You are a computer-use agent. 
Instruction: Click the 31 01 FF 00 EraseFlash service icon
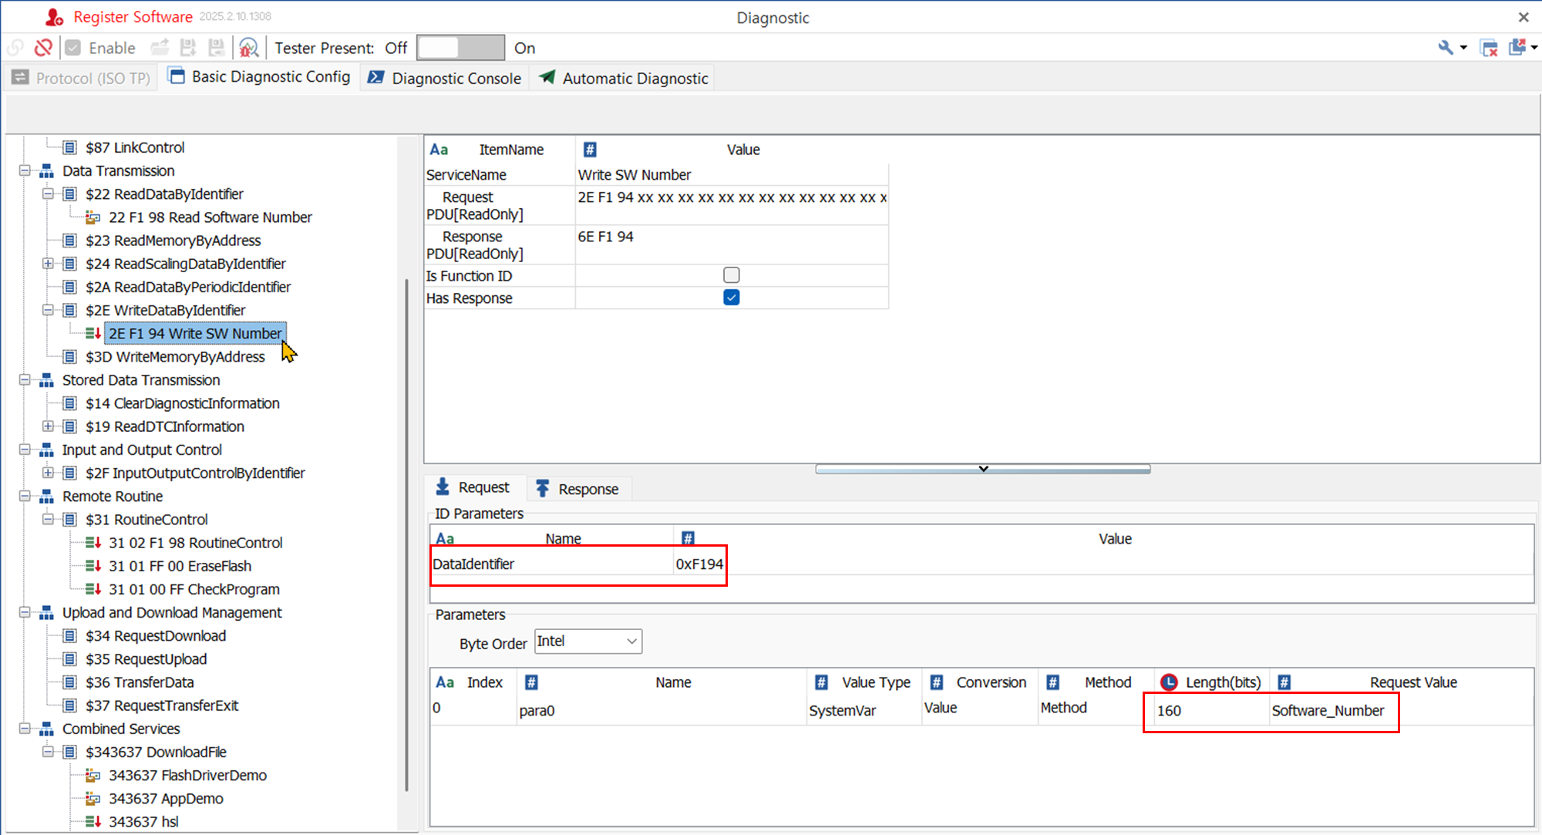pos(93,566)
